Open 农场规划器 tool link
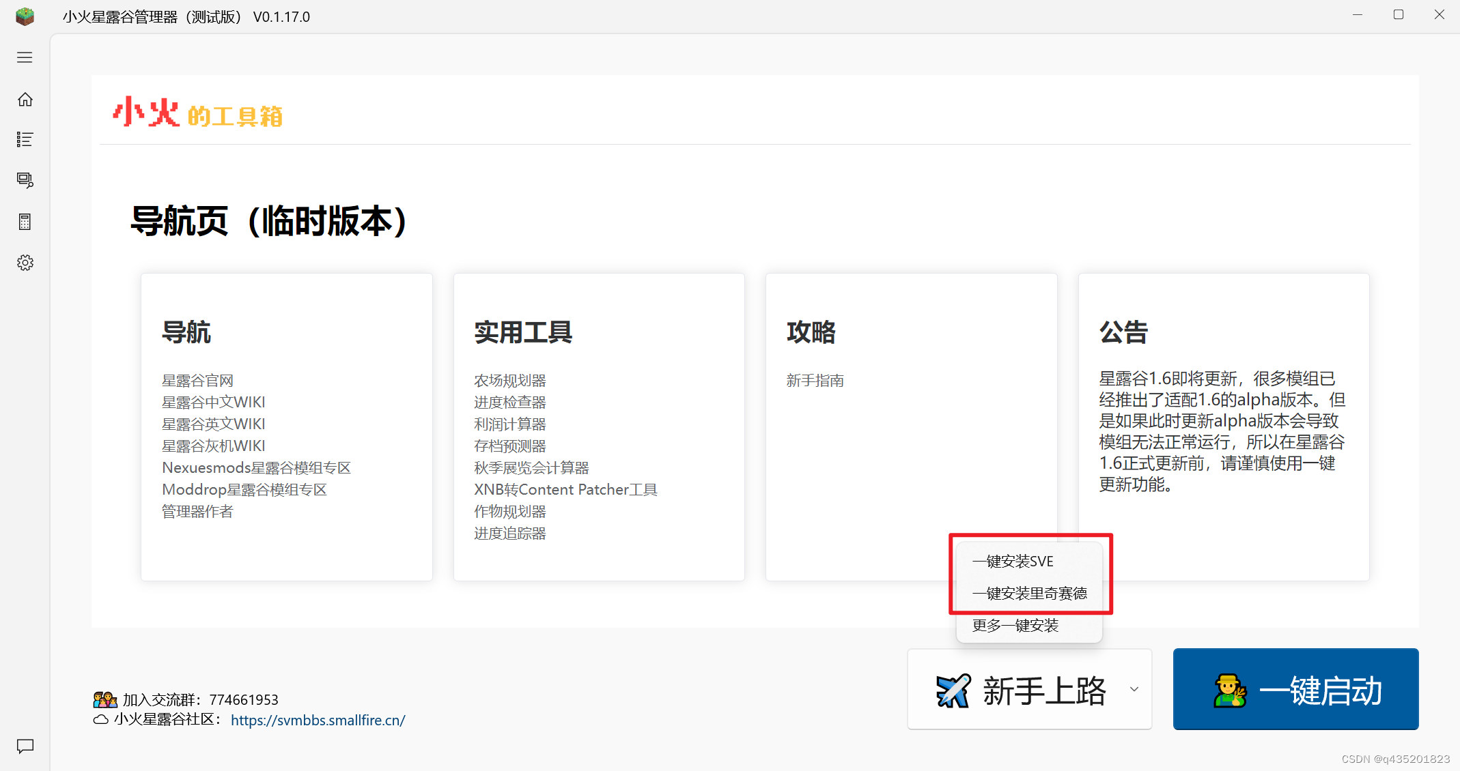The width and height of the screenshot is (1460, 771). (509, 381)
